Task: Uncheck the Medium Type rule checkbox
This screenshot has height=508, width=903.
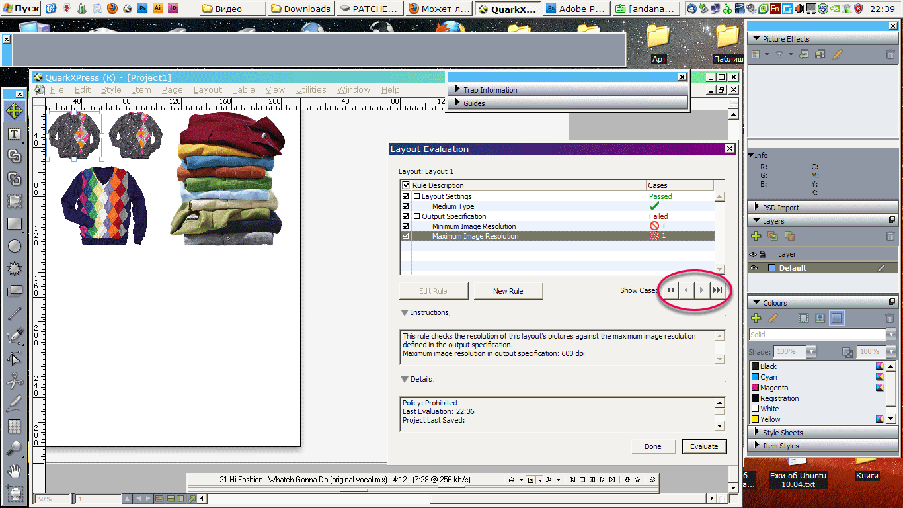Action: tap(406, 206)
